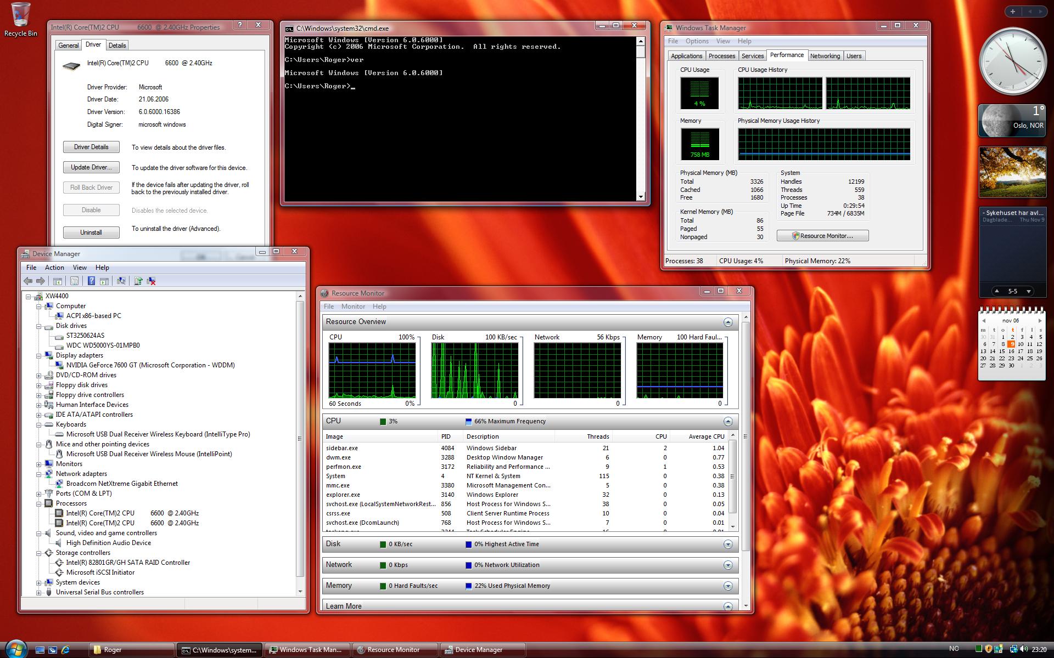Click the calendar gadget next month arrow
The width and height of the screenshot is (1054, 658).
tap(1040, 321)
